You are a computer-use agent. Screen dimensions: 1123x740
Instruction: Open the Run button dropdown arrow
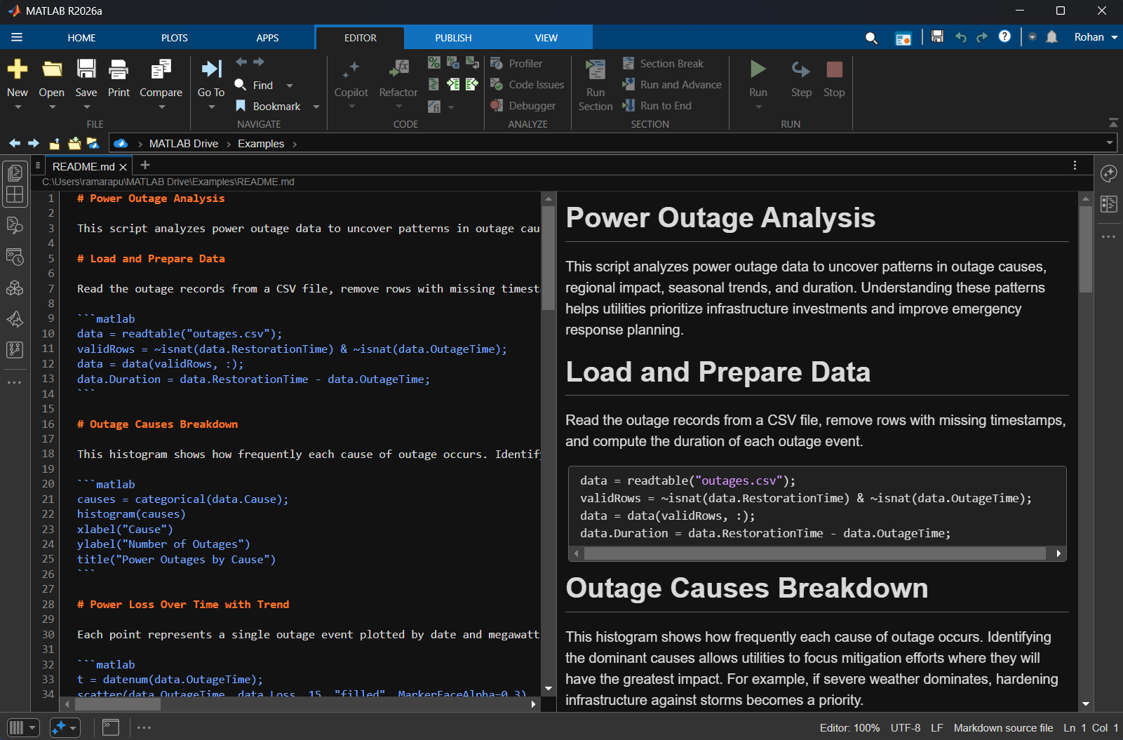pos(758,106)
